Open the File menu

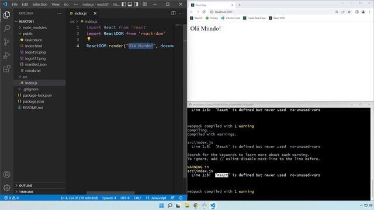point(15,4)
